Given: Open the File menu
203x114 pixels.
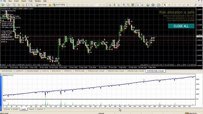Looking at the screenshot, I should 4,1.
